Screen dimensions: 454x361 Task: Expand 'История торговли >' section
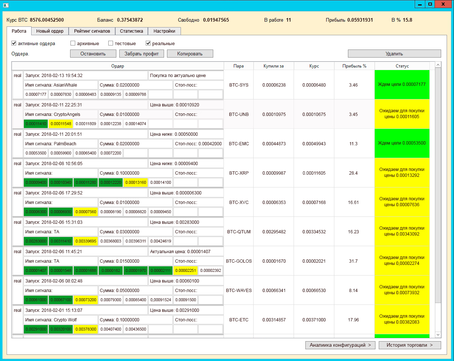pos(409,345)
